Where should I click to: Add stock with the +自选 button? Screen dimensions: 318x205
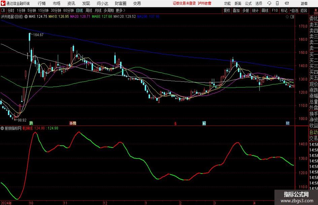click(294, 10)
